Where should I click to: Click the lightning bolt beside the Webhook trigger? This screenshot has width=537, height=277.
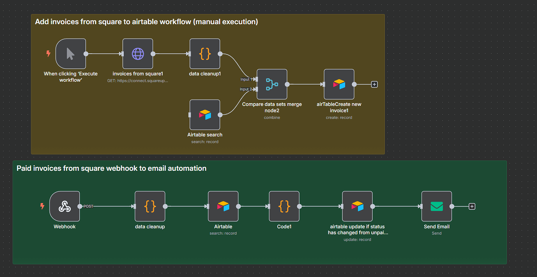(42, 206)
